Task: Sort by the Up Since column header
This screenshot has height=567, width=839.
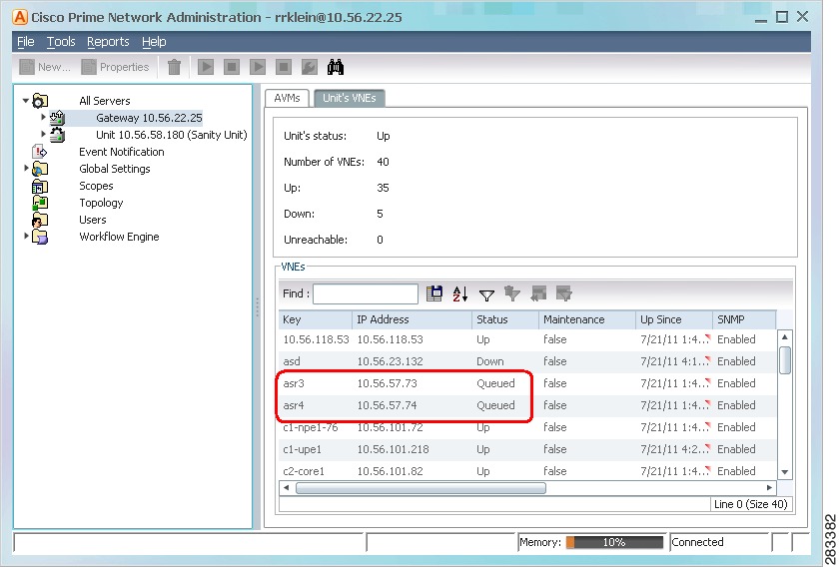Action: tap(673, 319)
